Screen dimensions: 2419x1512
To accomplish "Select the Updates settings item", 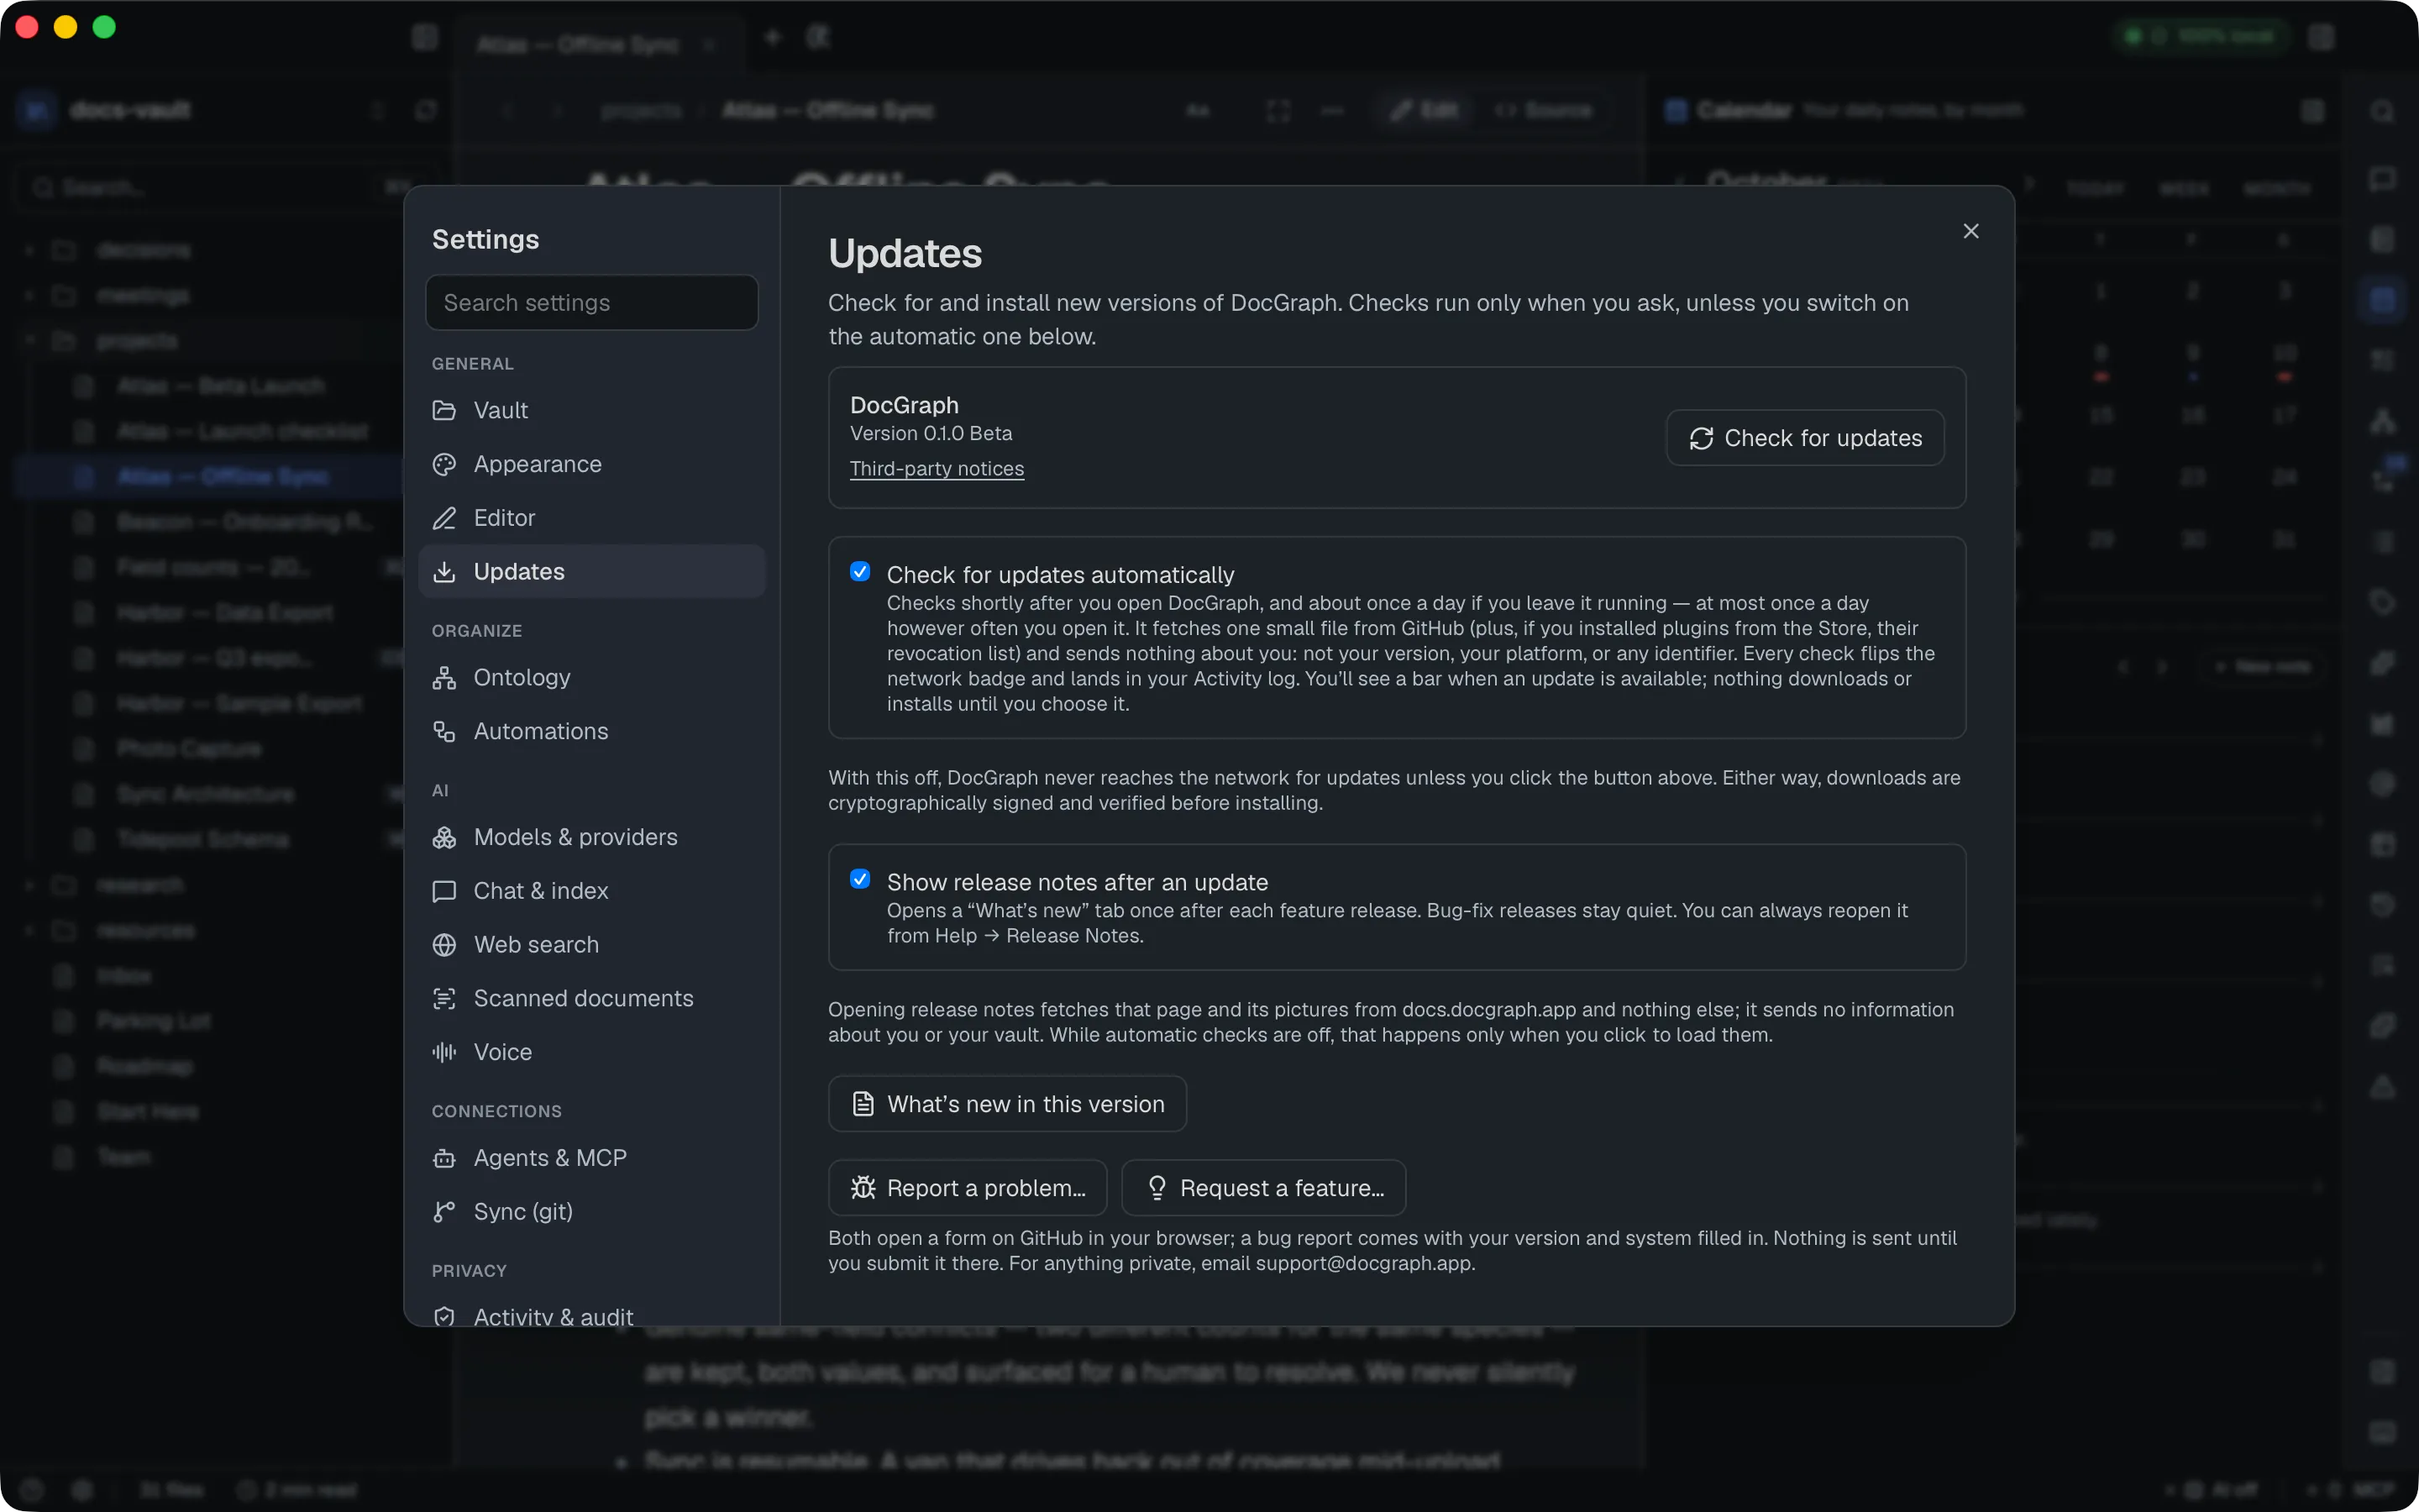I will coord(592,571).
